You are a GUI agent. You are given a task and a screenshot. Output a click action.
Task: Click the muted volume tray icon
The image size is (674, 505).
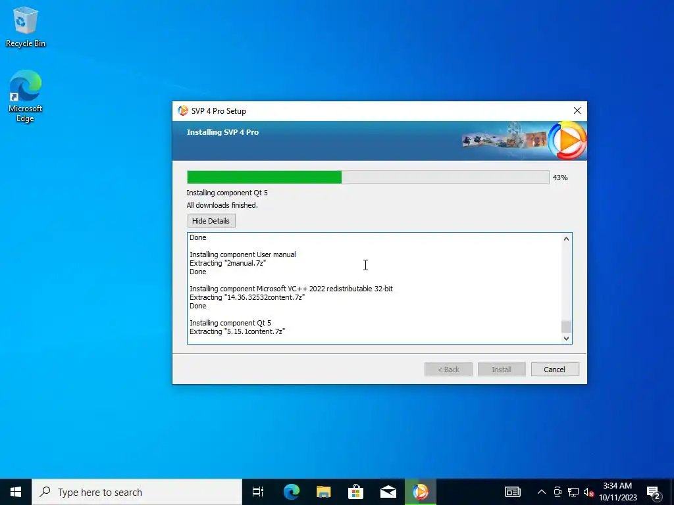point(588,493)
